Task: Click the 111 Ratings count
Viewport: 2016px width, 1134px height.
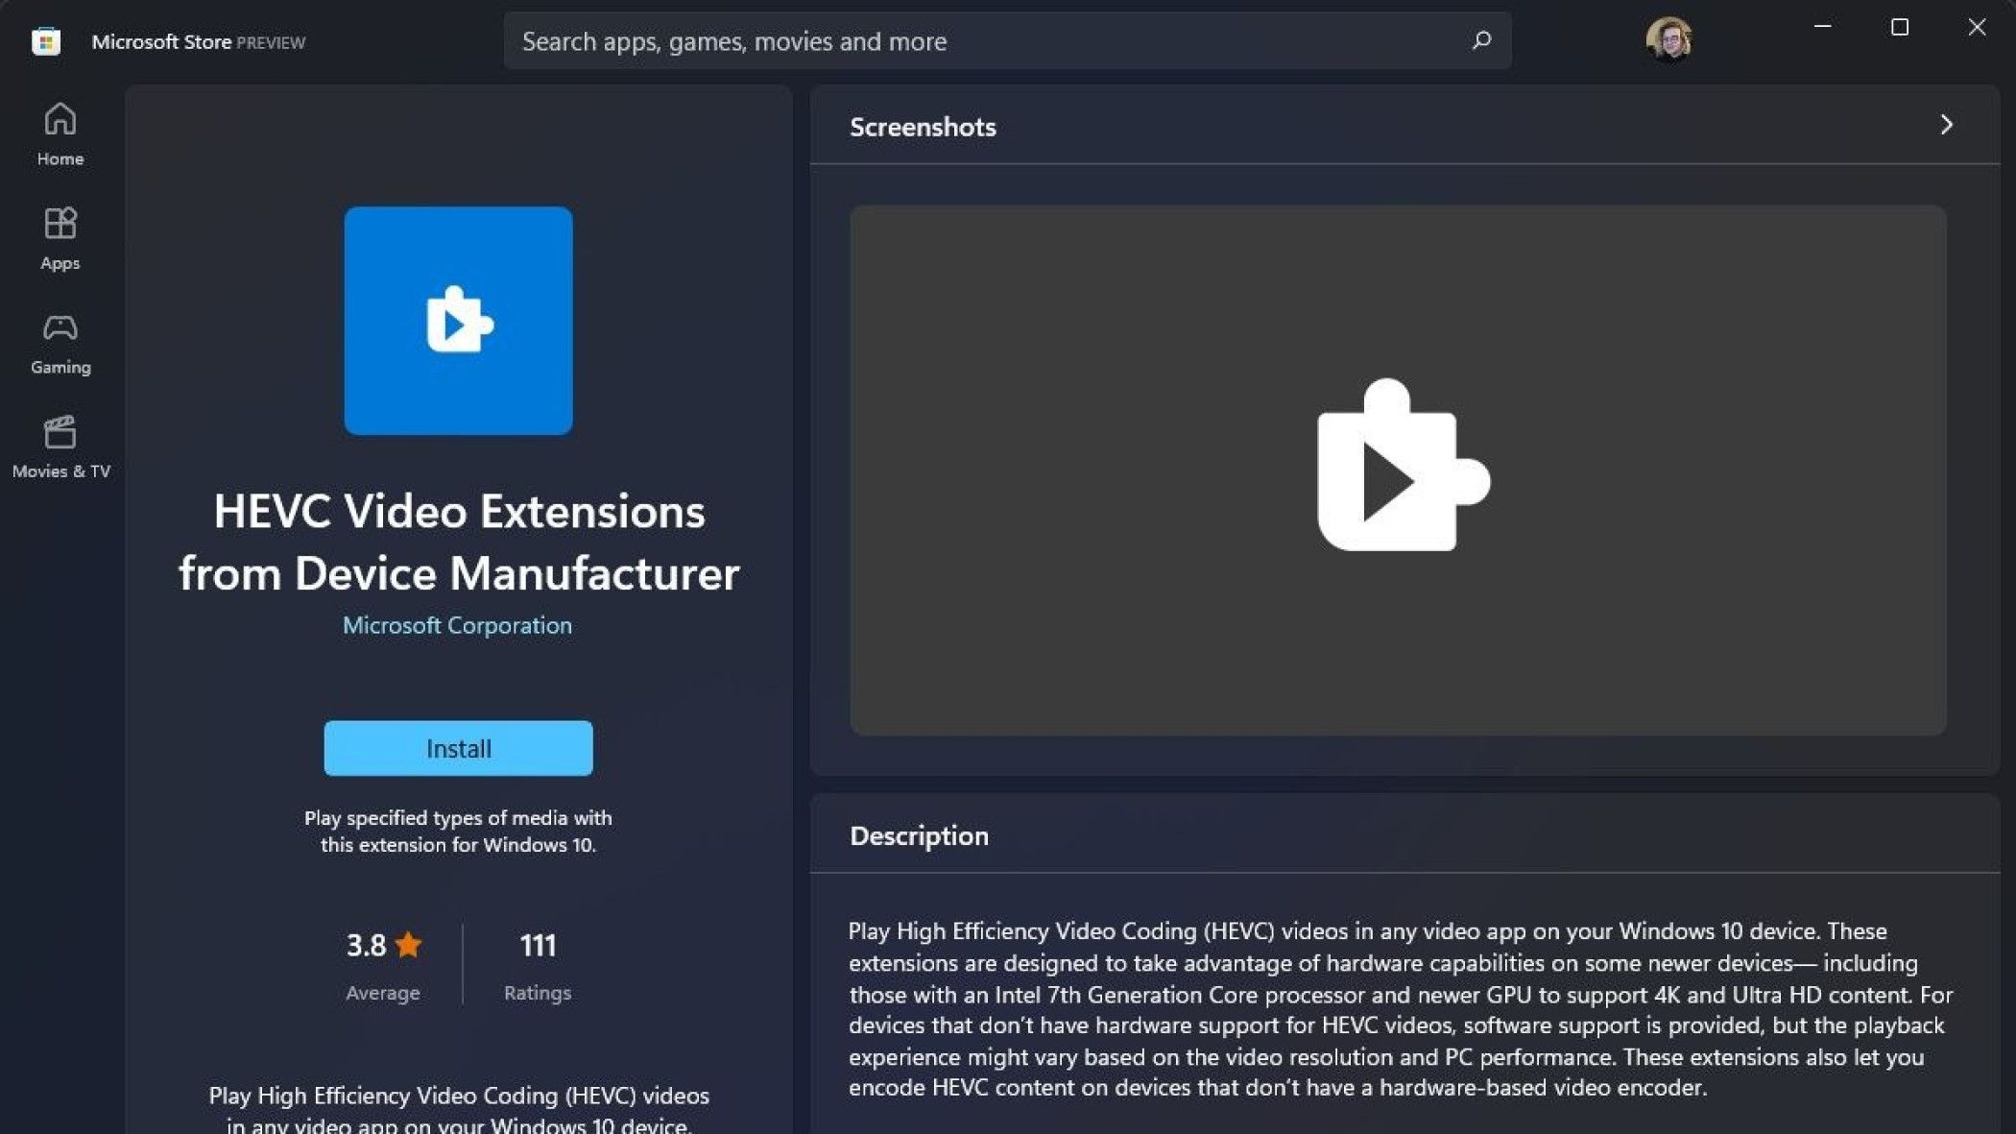Action: click(538, 946)
